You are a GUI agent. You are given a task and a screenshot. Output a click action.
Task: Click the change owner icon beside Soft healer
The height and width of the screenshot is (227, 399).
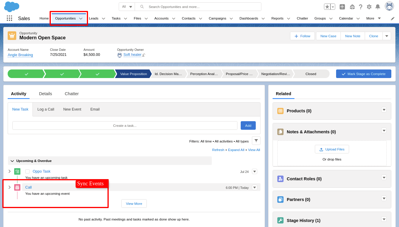144,55
